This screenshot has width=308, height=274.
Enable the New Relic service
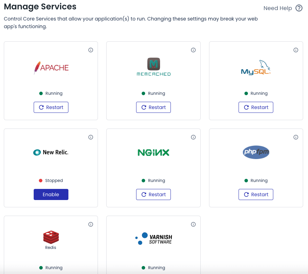tap(51, 194)
